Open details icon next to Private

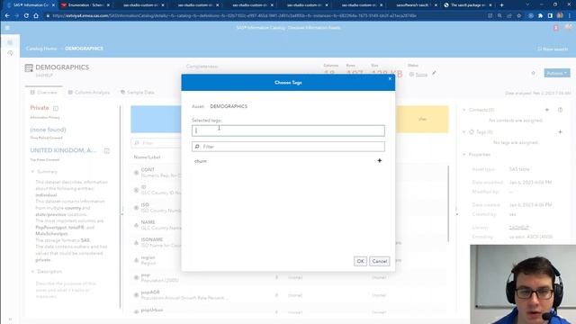[x=56, y=108]
